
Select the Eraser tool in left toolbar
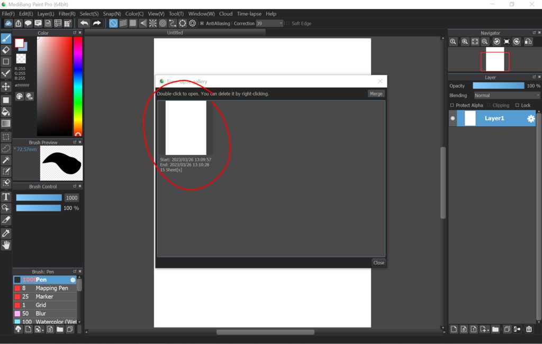click(6, 50)
